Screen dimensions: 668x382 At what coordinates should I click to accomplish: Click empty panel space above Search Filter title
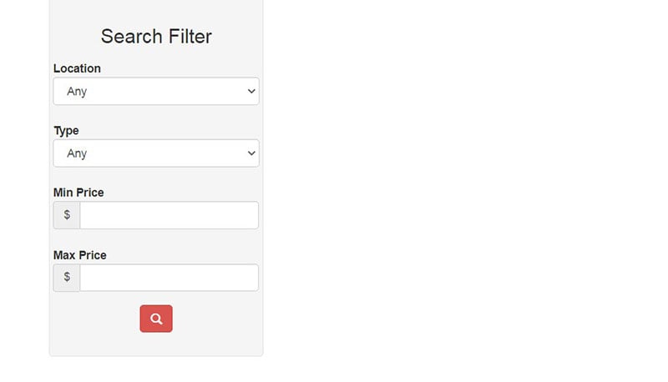pyautogui.click(x=156, y=11)
